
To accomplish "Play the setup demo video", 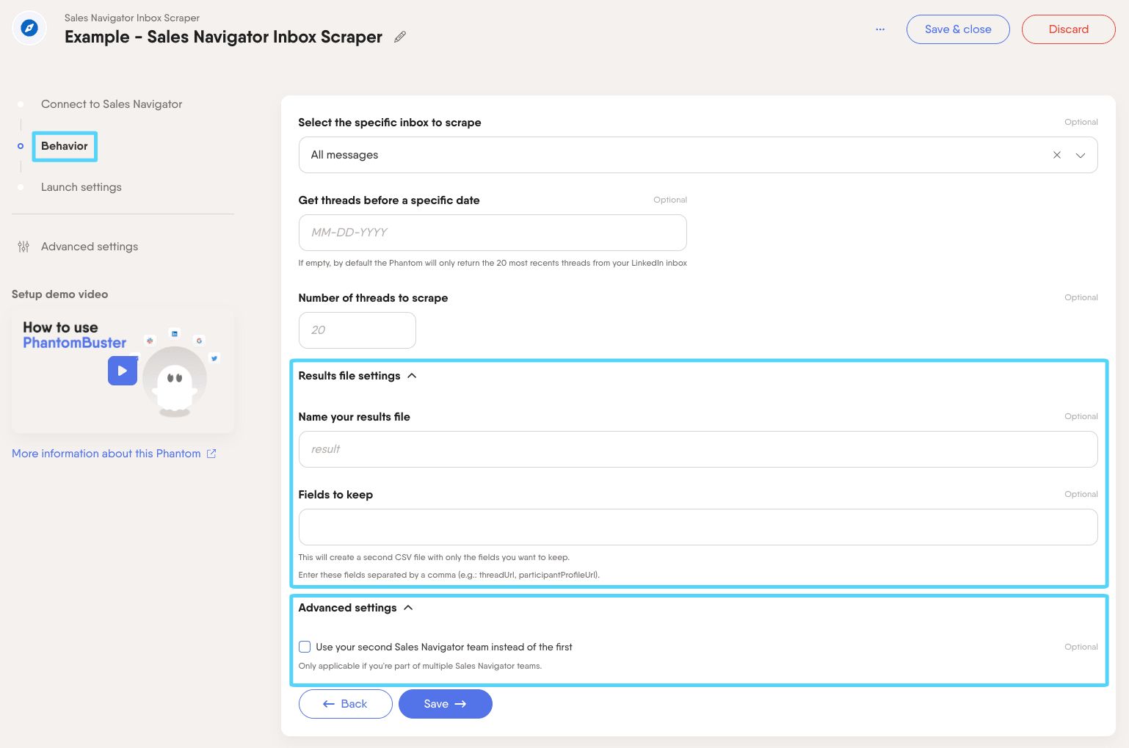I will 123,371.
